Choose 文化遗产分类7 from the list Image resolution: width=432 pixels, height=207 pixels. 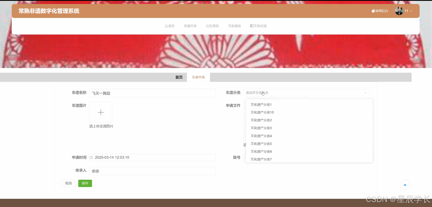tap(309, 159)
